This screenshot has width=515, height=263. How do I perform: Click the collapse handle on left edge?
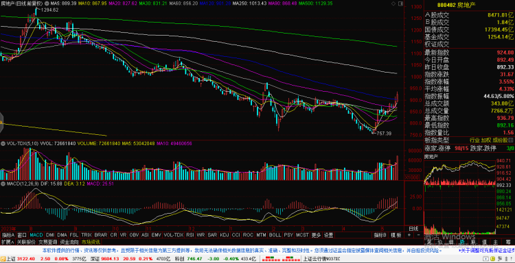click(x=1, y=122)
